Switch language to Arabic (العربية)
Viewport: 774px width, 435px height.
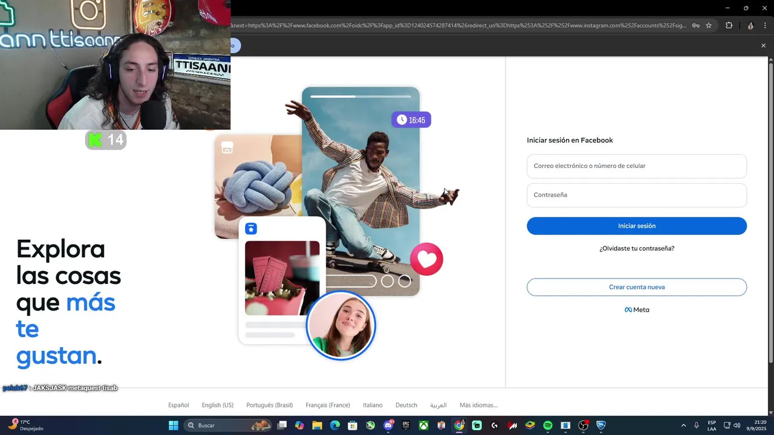click(438, 405)
